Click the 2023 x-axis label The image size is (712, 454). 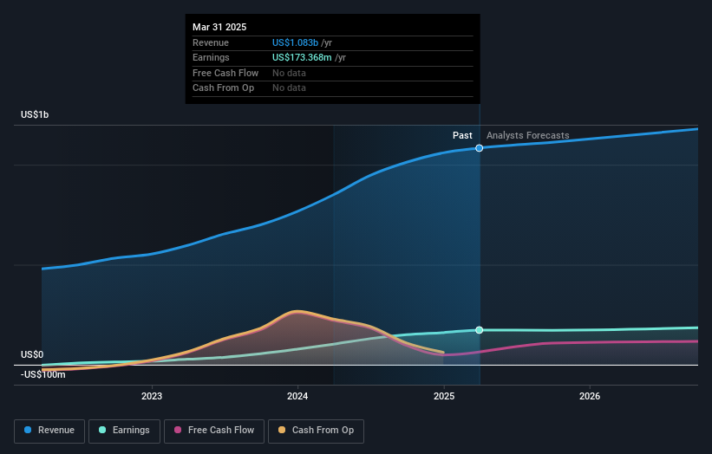point(152,397)
